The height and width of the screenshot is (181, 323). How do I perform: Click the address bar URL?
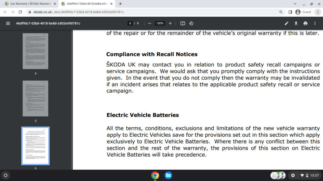click(x=79, y=12)
